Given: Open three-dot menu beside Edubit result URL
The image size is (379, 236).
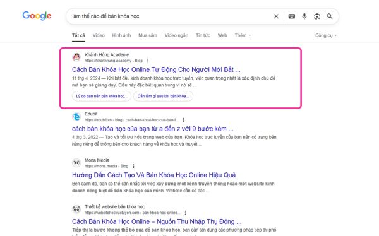Looking at the screenshot, I should tap(183, 120).
